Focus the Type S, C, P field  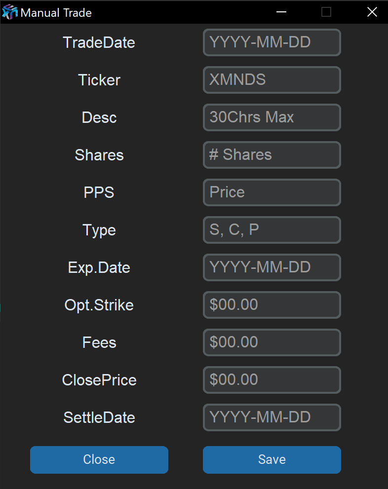(x=272, y=230)
